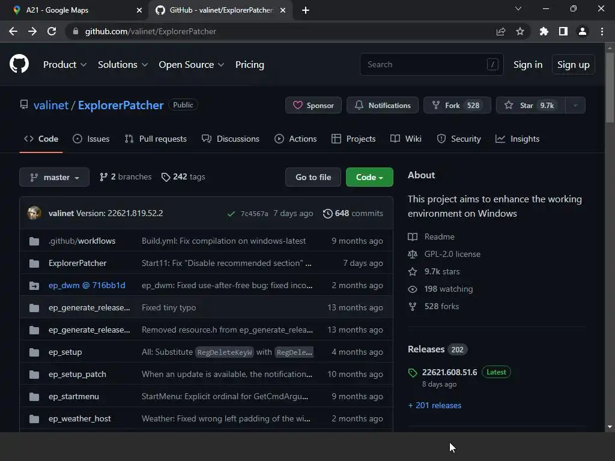Switch to the Actions tab

pyautogui.click(x=295, y=139)
